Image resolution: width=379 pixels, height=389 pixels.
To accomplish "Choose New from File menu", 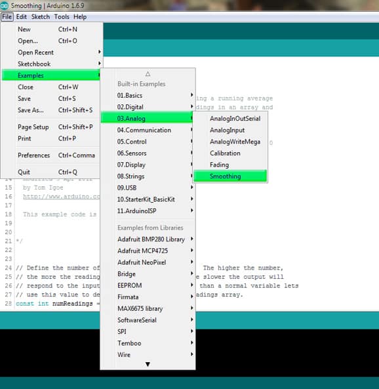I will point(52,30).
